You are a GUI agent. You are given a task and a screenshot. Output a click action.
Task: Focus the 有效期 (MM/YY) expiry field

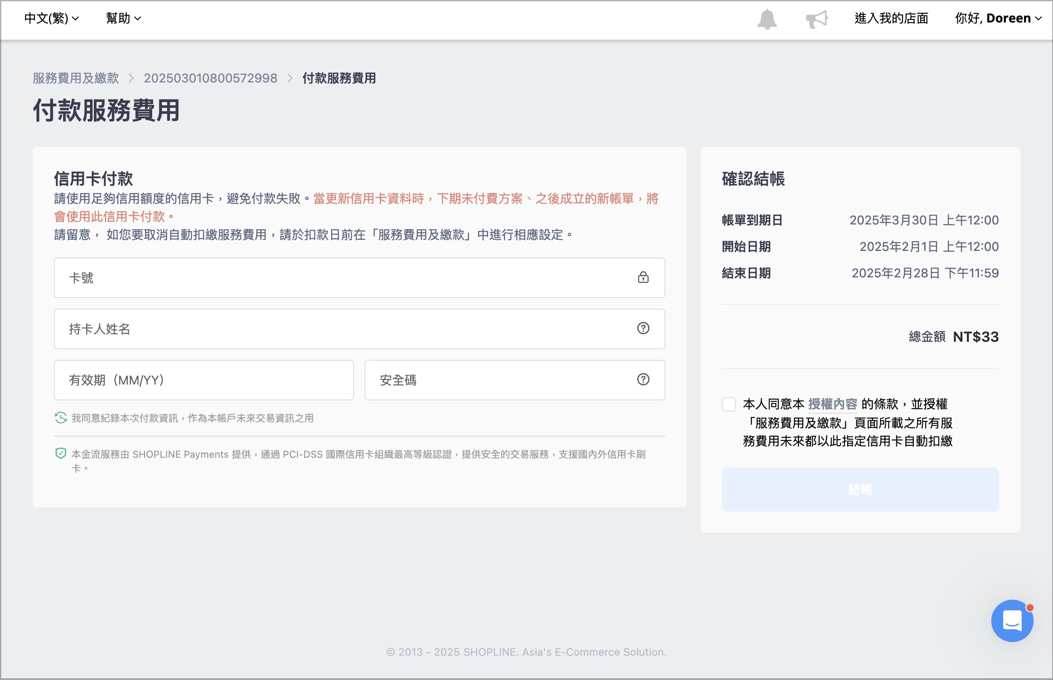click(x=204, y=380)
